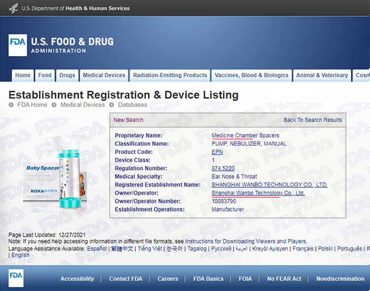Switch language to Español

point(97,248)
